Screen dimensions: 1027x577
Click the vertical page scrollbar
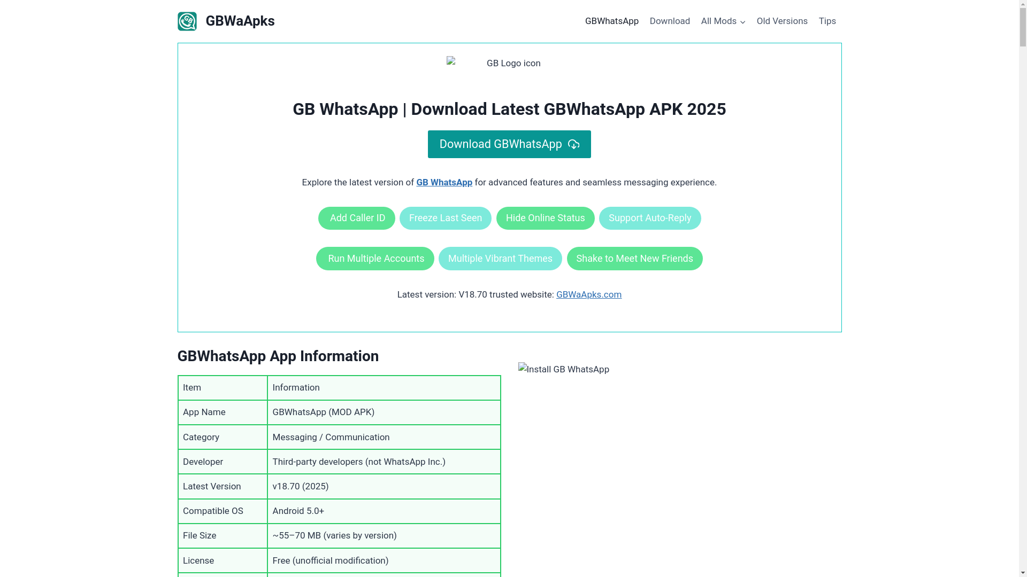click(x=1023, y=288)
